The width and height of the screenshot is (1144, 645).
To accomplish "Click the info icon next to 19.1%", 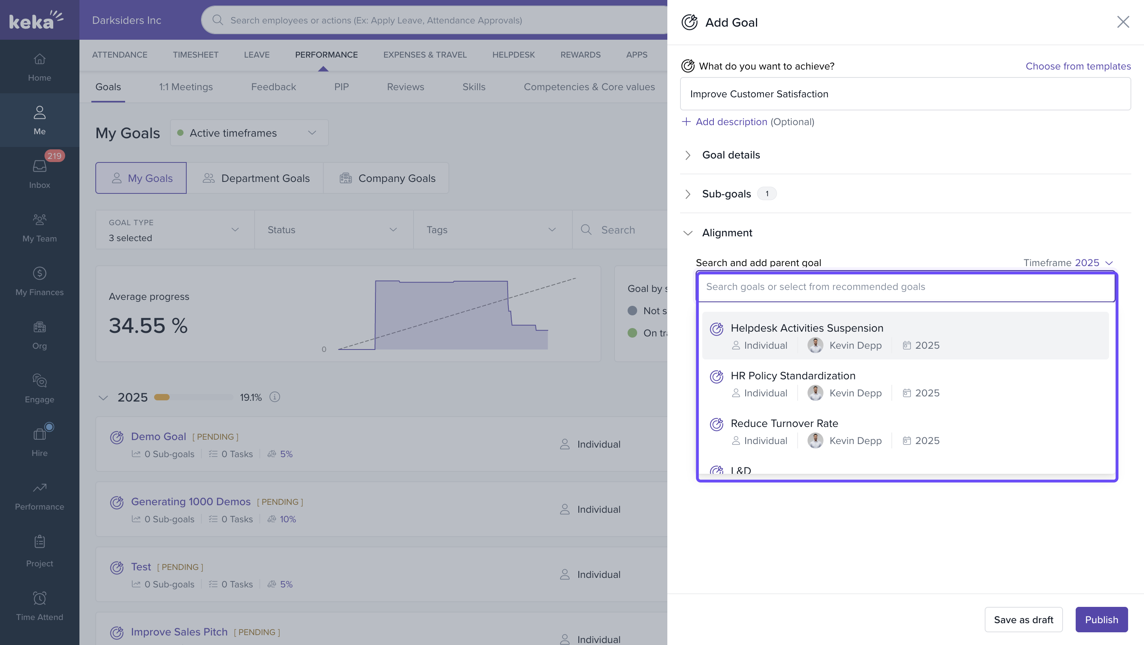I will pyautogui.click(x=275, y=397).
